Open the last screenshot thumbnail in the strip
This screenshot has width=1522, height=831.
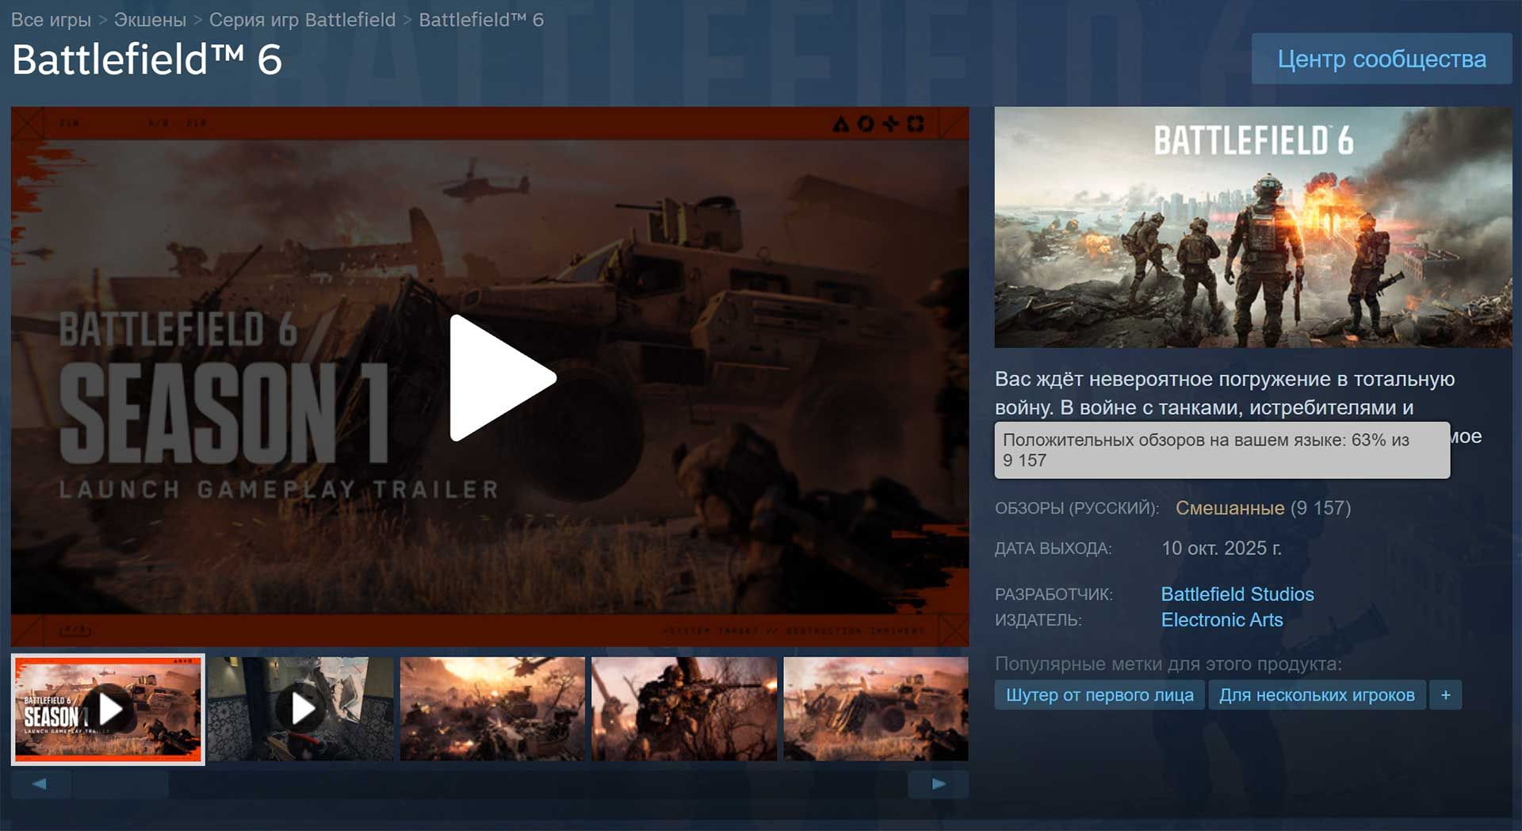pyautogui.click(x=875, y=710)
